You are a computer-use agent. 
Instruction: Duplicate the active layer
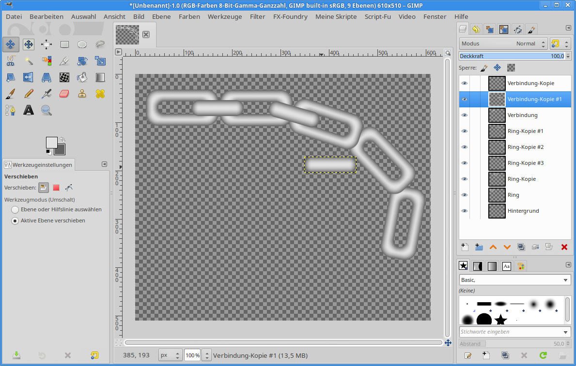tap(521, 247)
